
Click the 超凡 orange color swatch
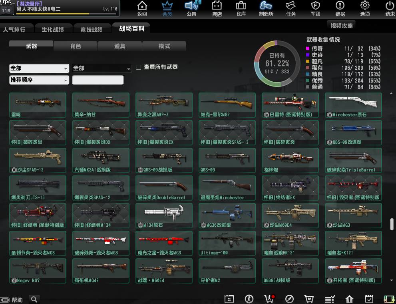[x=308, y=61]
